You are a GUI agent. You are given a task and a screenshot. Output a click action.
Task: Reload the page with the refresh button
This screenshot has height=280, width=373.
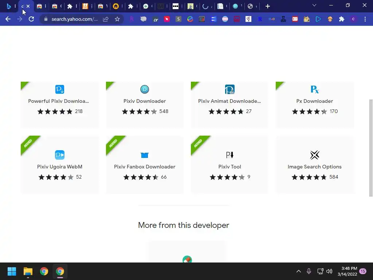point(31,19)
